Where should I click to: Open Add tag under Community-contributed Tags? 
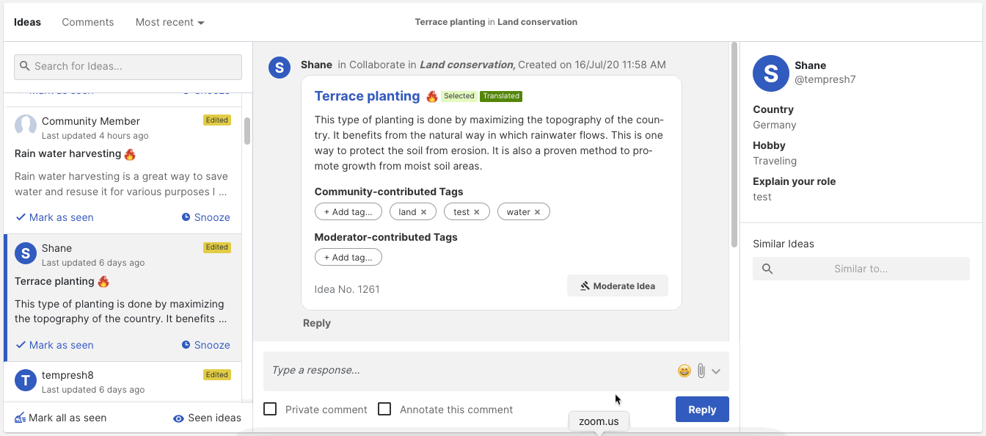pos(348,212)
